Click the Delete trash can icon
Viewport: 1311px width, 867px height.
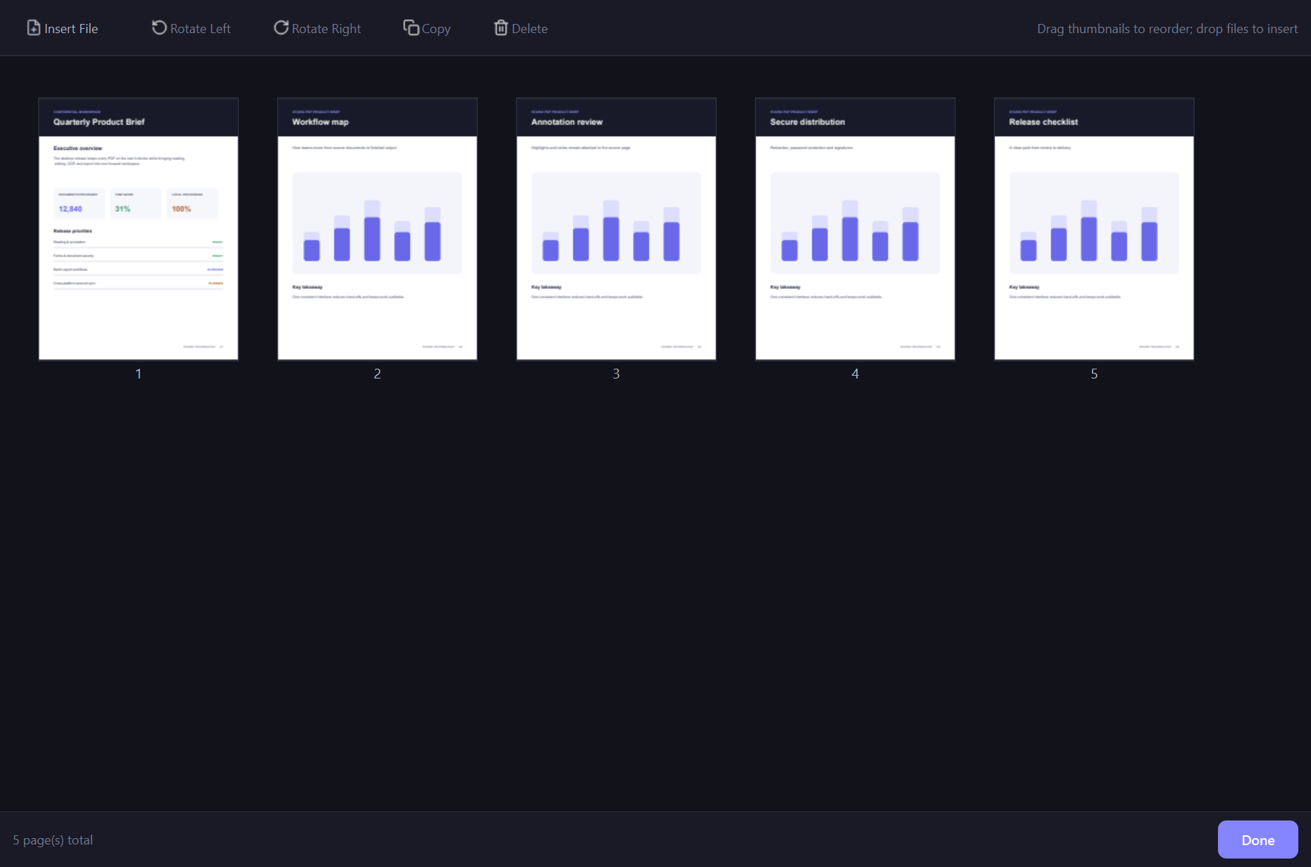pyautogui.click(x=501, y=27)
